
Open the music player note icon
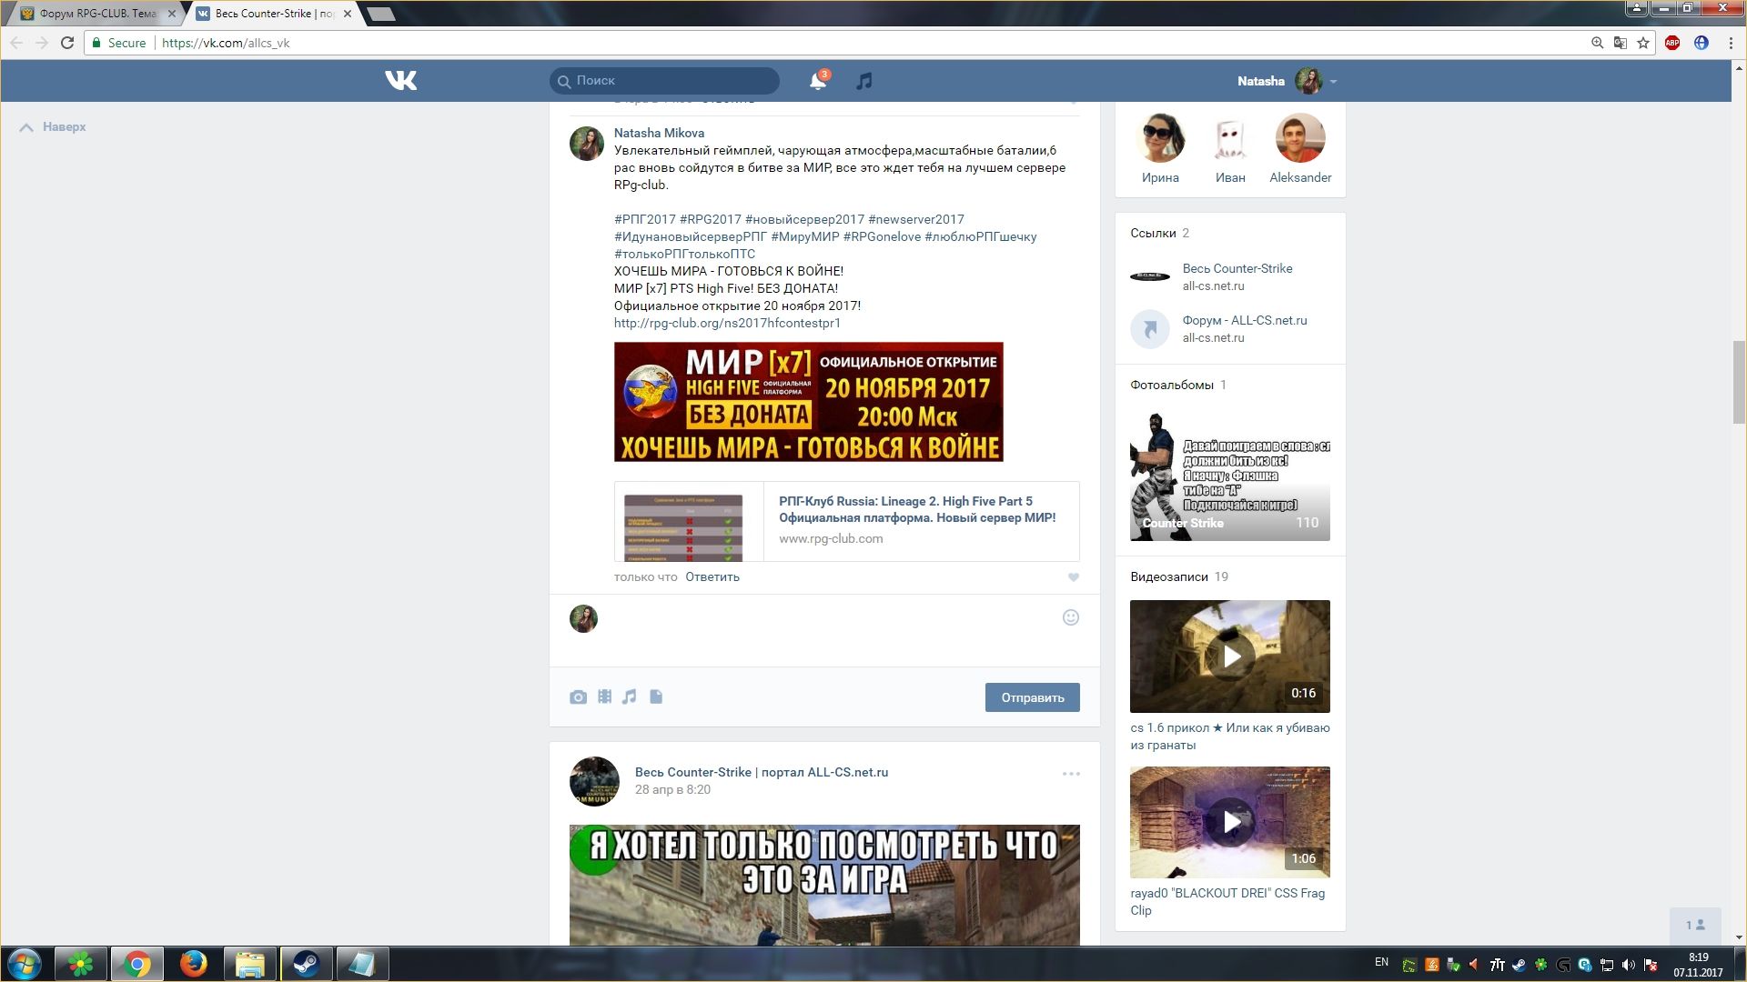point(863,81)
